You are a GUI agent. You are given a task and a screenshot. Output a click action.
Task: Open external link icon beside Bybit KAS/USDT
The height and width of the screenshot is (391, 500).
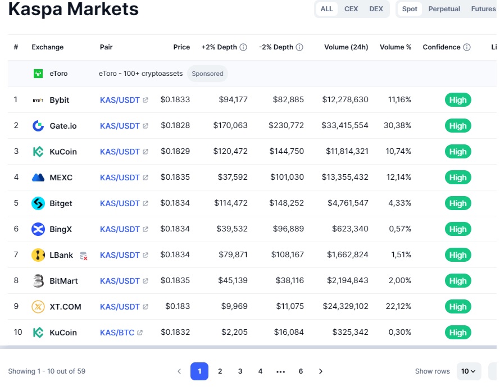tap(146, 100)
